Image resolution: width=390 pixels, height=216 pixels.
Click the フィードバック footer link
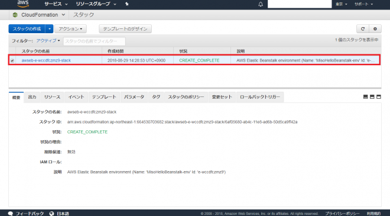tap(30, 214)
